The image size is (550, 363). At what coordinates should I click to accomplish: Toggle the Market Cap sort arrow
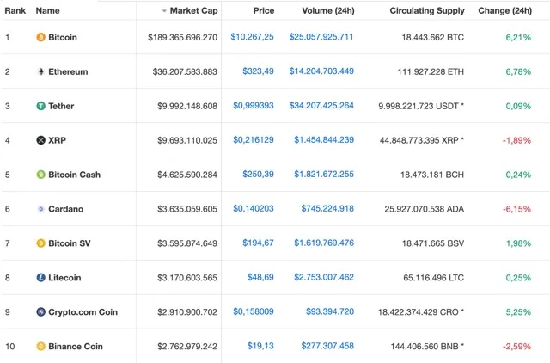(x=164, y=11)
